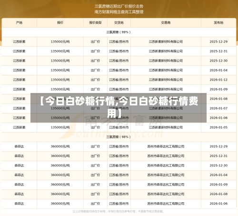238x216 pixels.
Task: Select the 三氯蔗糖（98%）section heading
Action: (119, 137)
